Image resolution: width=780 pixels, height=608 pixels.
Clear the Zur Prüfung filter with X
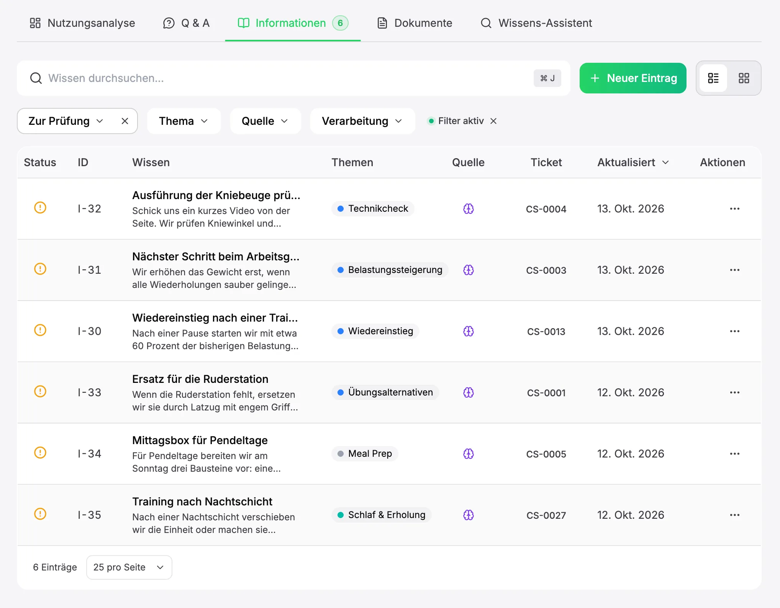(x=125, y=121)
